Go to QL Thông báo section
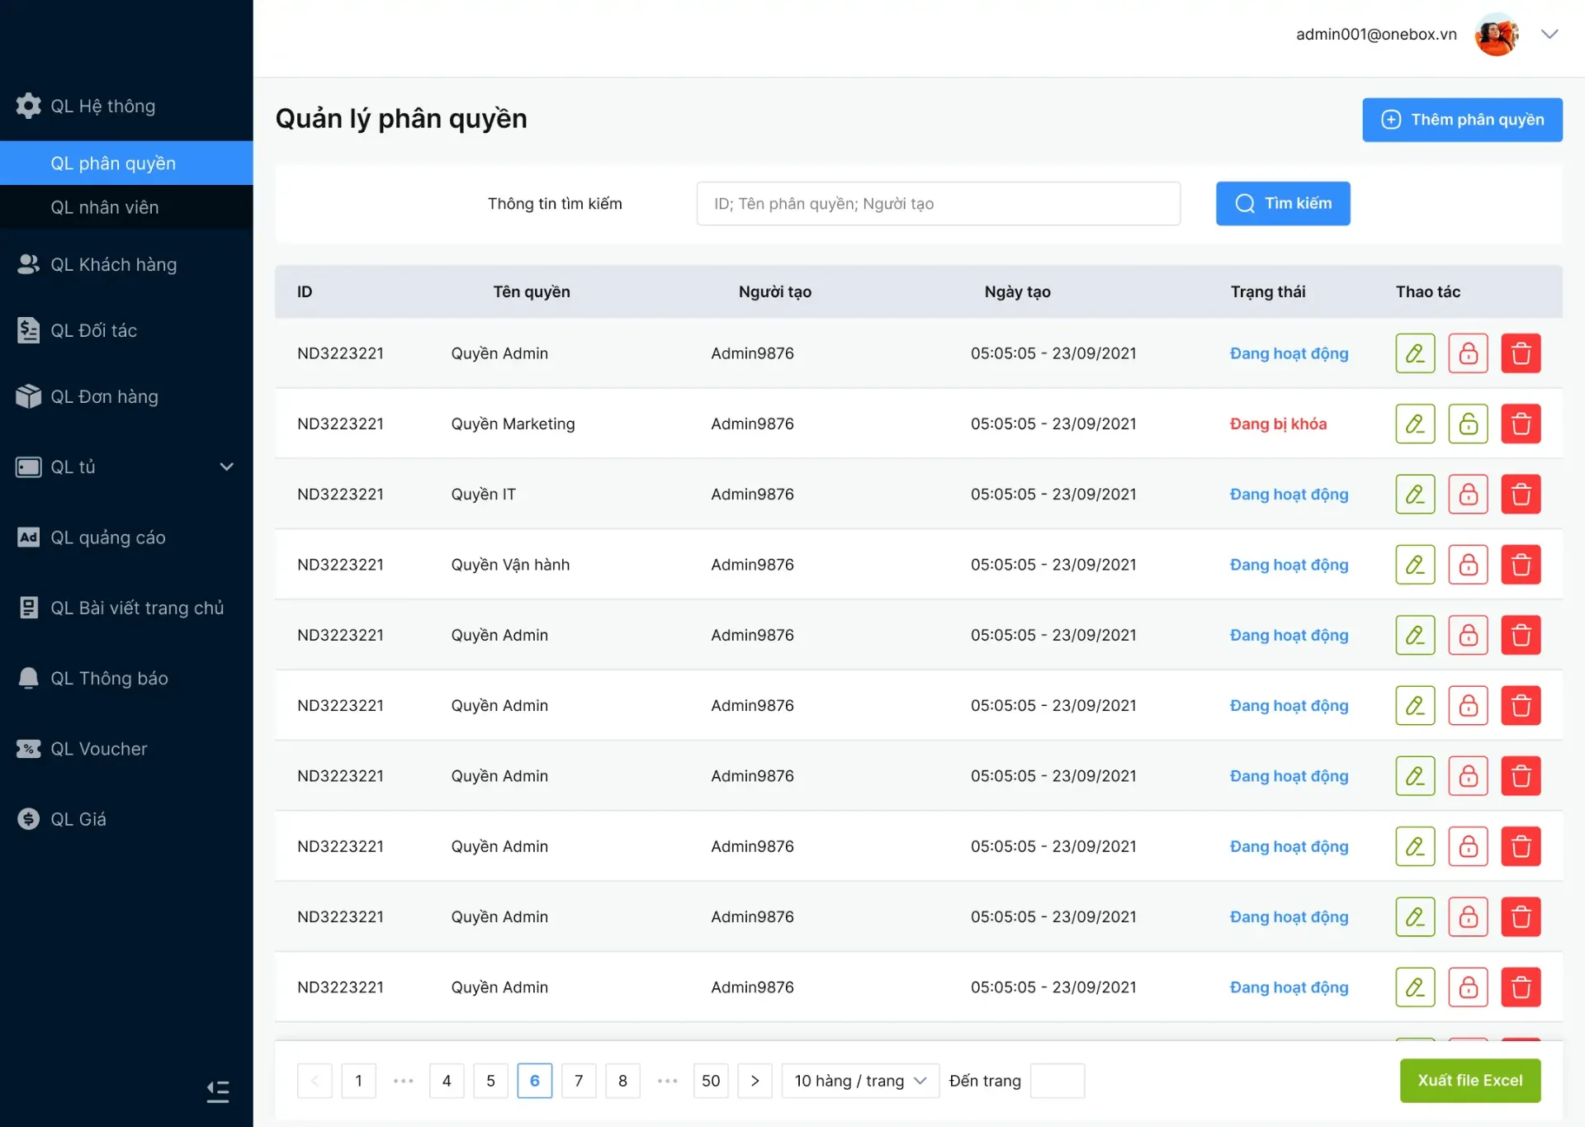Screen dimensions: 1585x1127 tap(109, 679)
